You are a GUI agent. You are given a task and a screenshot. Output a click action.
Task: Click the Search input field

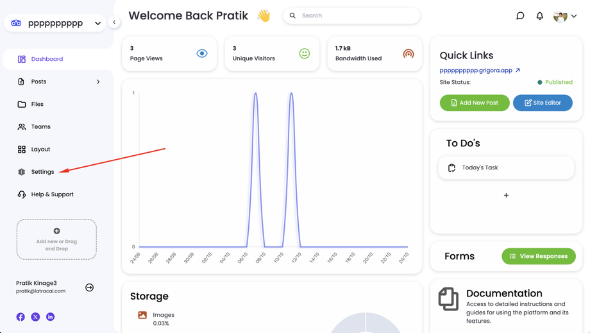coord(357,15)
